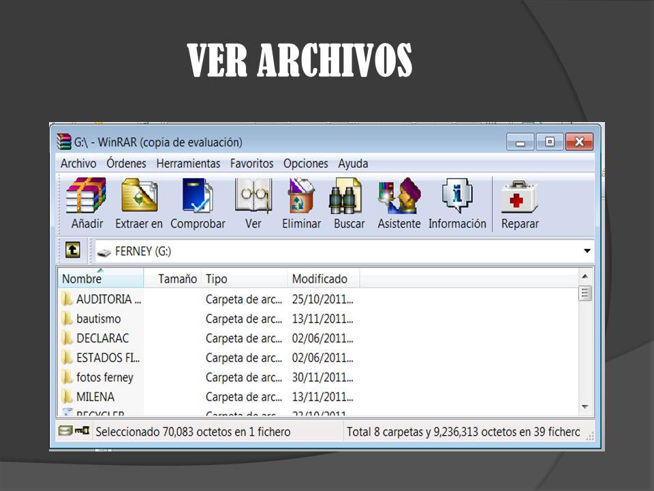The image size is (654, 491).
Task: Click the scrollbar up arrow
Action: pyautogui.click(x=585, y=276)
